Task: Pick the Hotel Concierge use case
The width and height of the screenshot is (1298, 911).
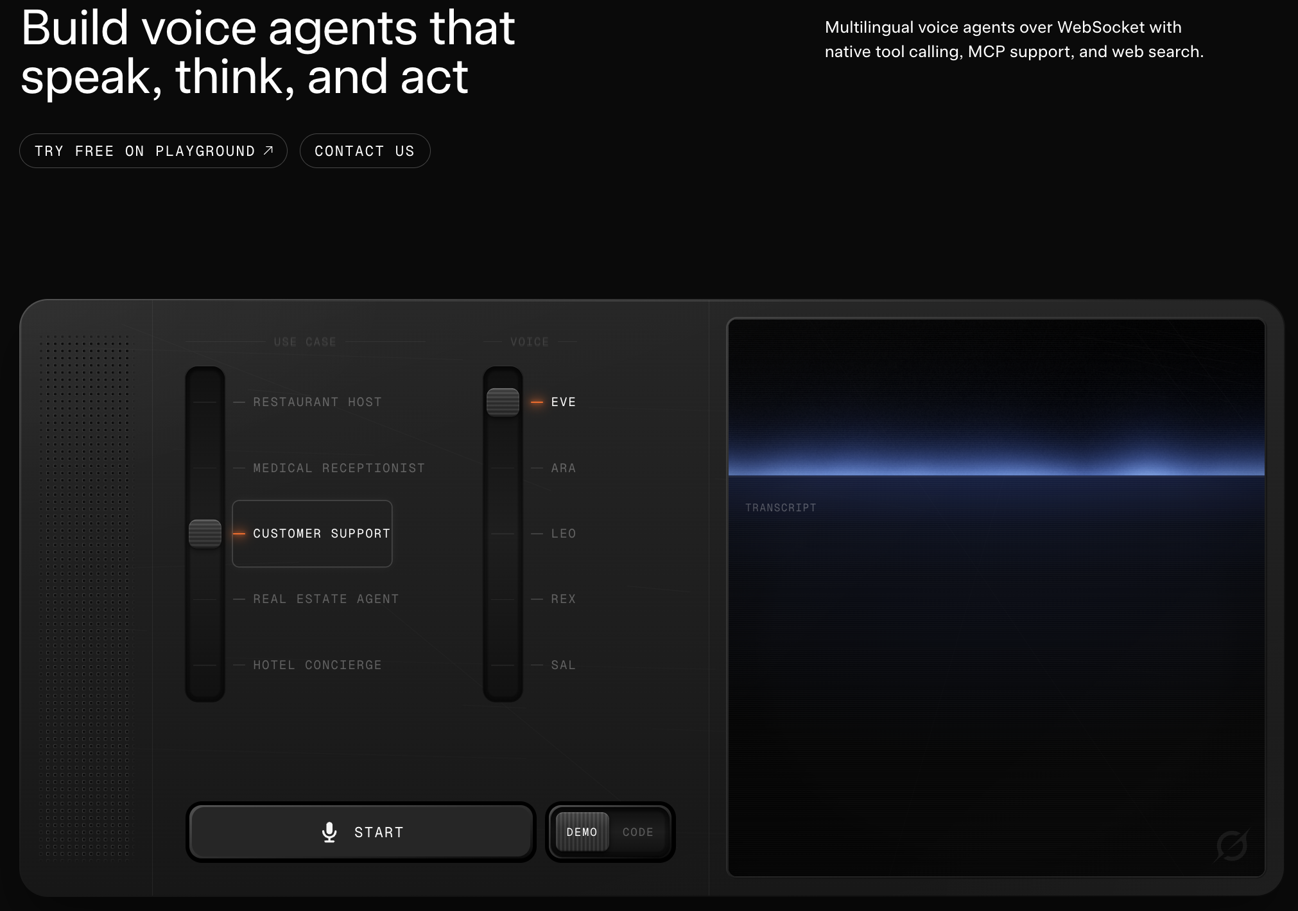Action: coord(317,665)
